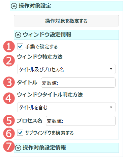
Task: Collapse the 操作対象設定 section chevron
Action: pyautogui.click(x=14, y=6)
